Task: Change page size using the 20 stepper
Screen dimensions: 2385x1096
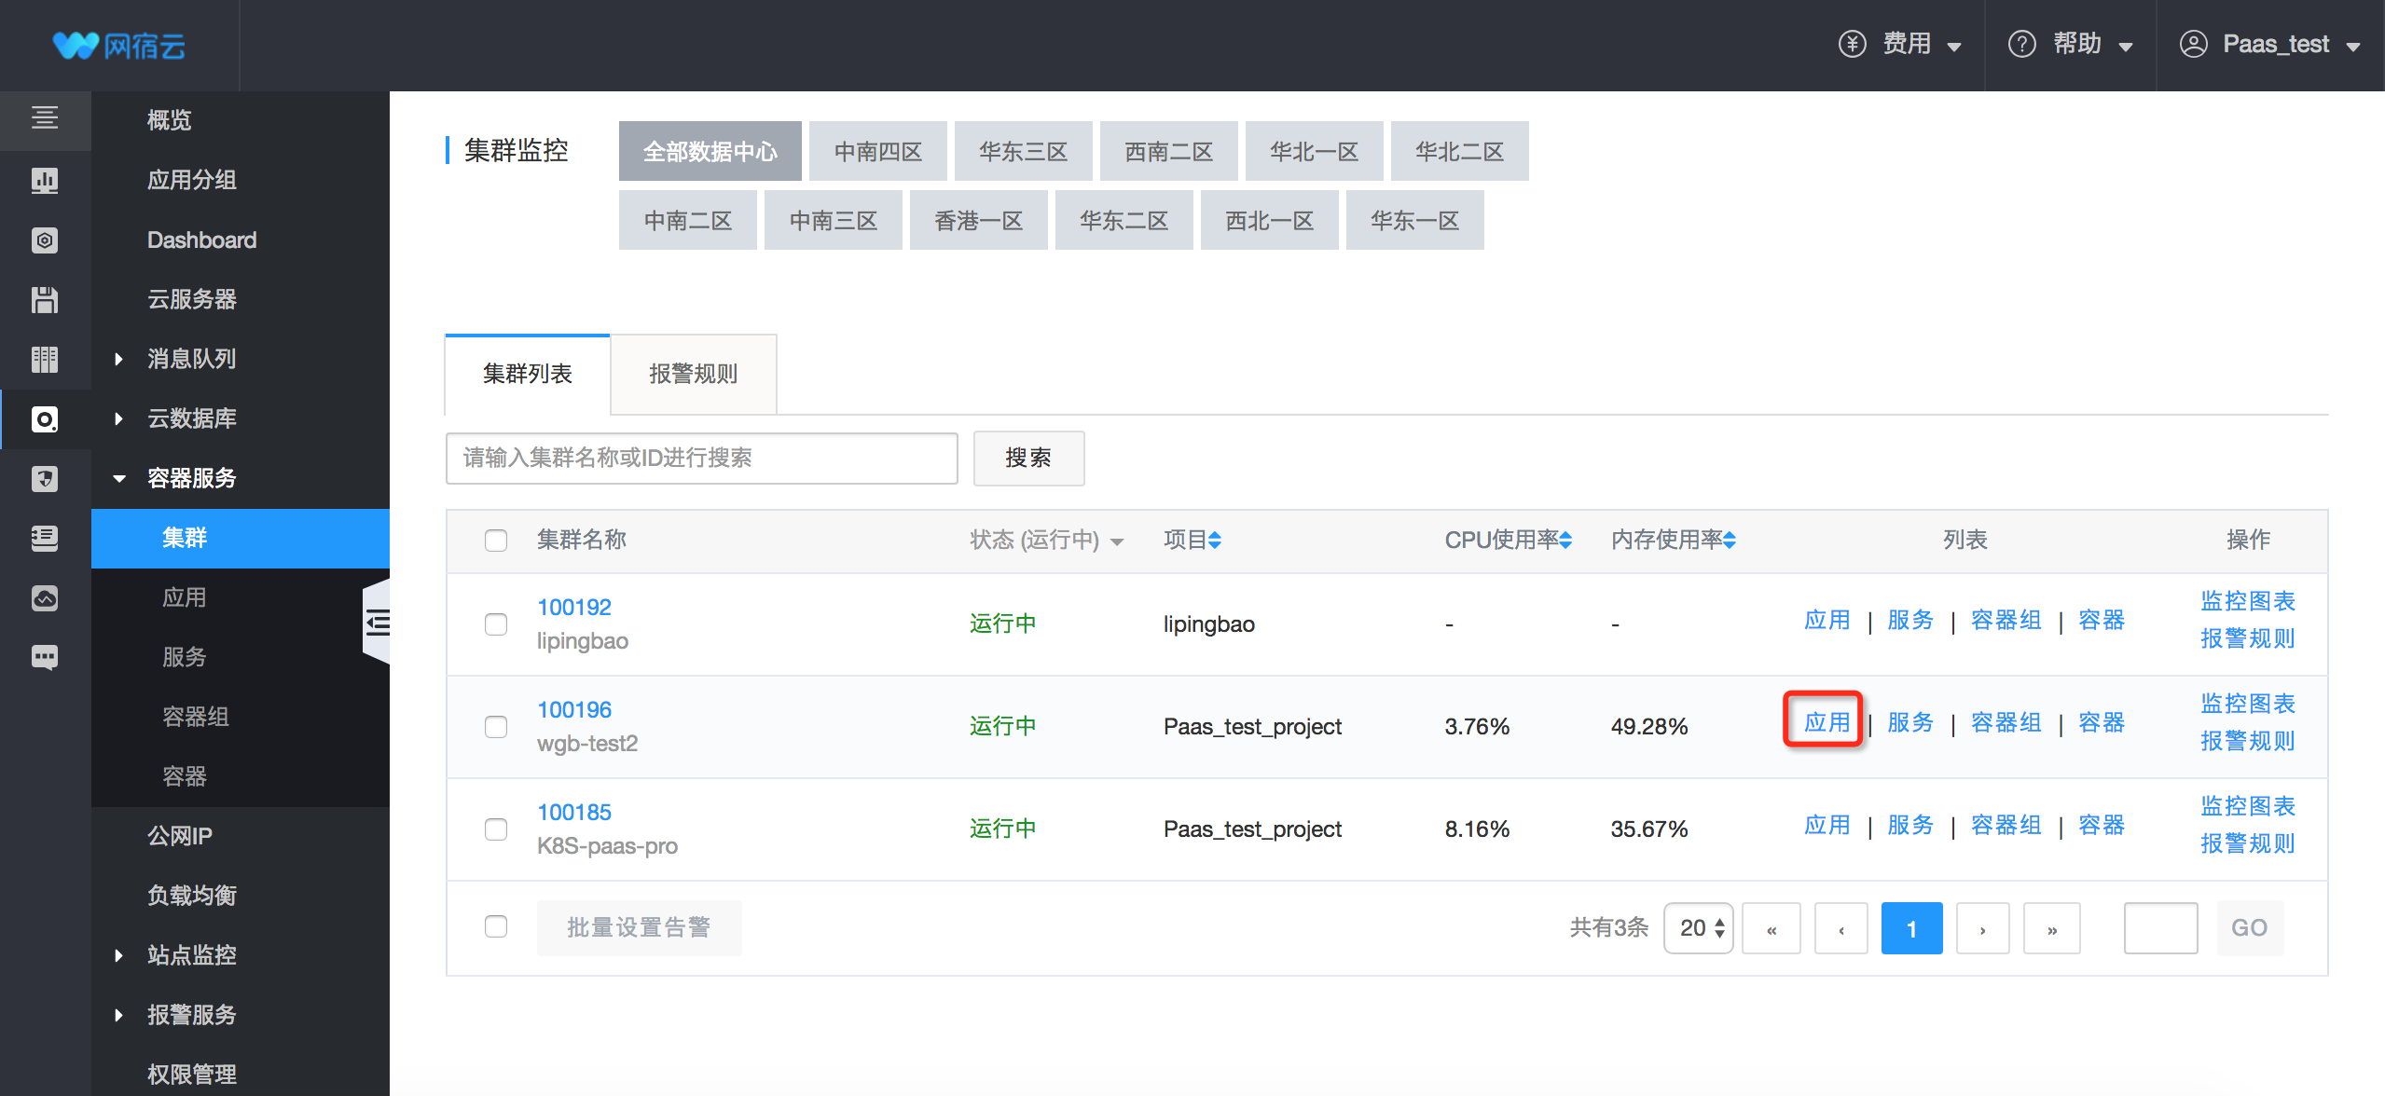Action: click(x=1698, y=927)
